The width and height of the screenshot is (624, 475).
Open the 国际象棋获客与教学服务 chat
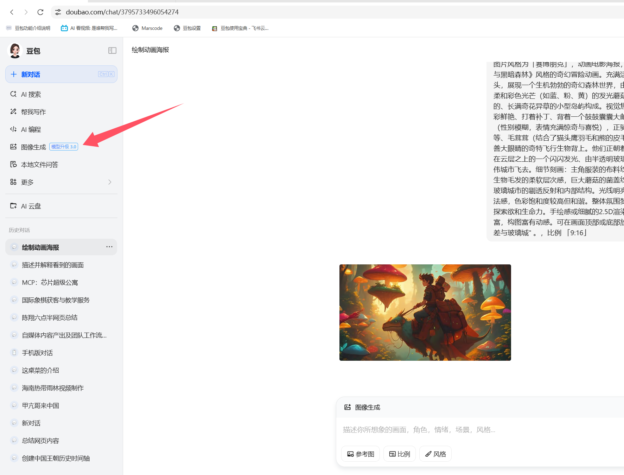(56, 300)
